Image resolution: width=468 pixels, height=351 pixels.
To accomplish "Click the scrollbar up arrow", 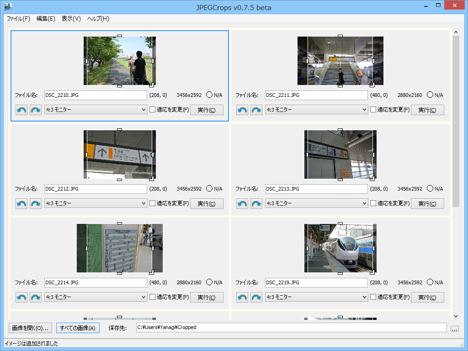I will [456, 32].
